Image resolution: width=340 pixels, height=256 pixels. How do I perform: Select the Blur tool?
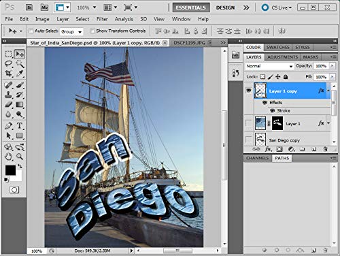[x=8, y=114]
